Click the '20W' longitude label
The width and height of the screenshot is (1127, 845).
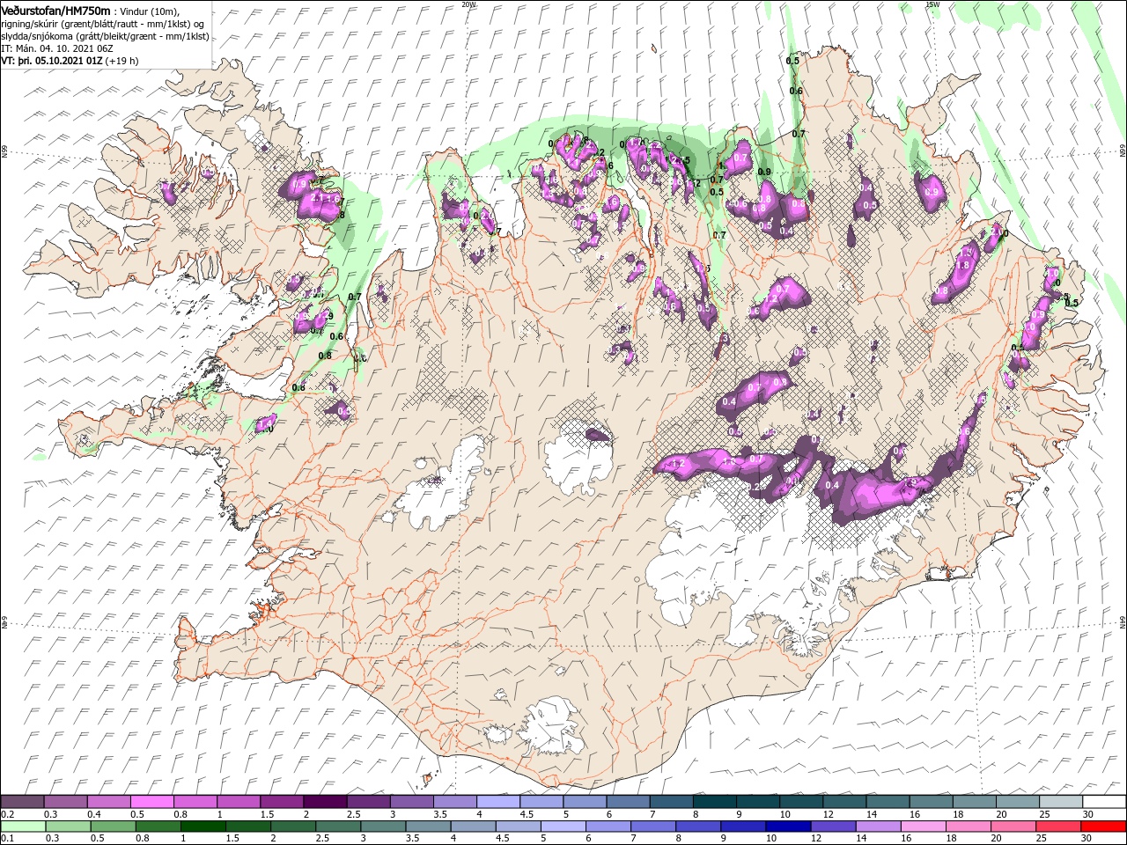click(468, 4)
